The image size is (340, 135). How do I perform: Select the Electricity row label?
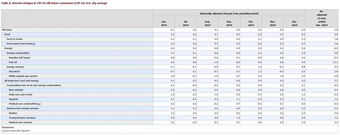tap(14, 71)
